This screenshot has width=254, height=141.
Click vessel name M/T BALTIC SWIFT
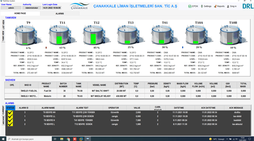click(101, 91)
